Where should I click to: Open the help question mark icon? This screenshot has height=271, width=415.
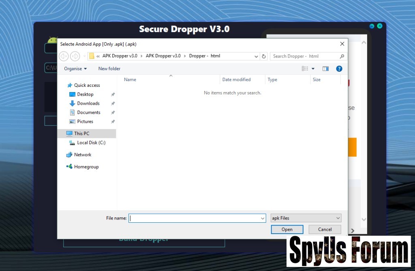click(x=339, y=69)
